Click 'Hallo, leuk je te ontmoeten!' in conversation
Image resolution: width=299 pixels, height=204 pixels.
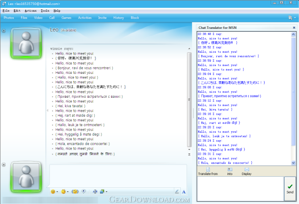[x=80, y=125]
